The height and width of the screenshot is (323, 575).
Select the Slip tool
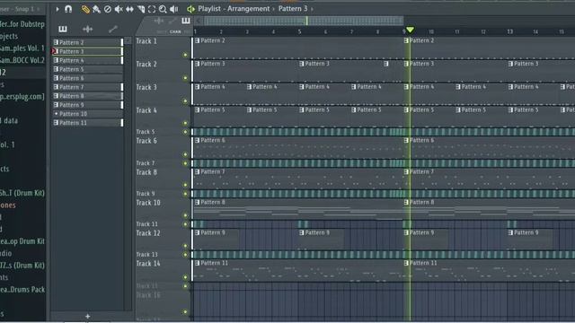(129, 9)
